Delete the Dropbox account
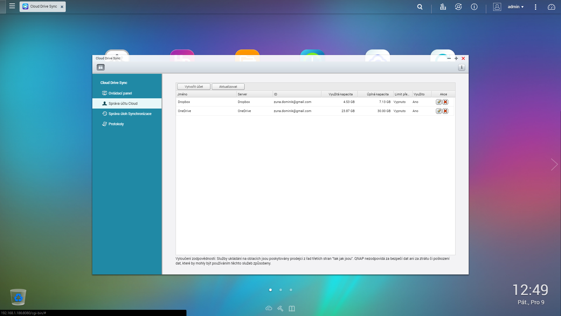The image size is (561, 316). click(445, 102)
